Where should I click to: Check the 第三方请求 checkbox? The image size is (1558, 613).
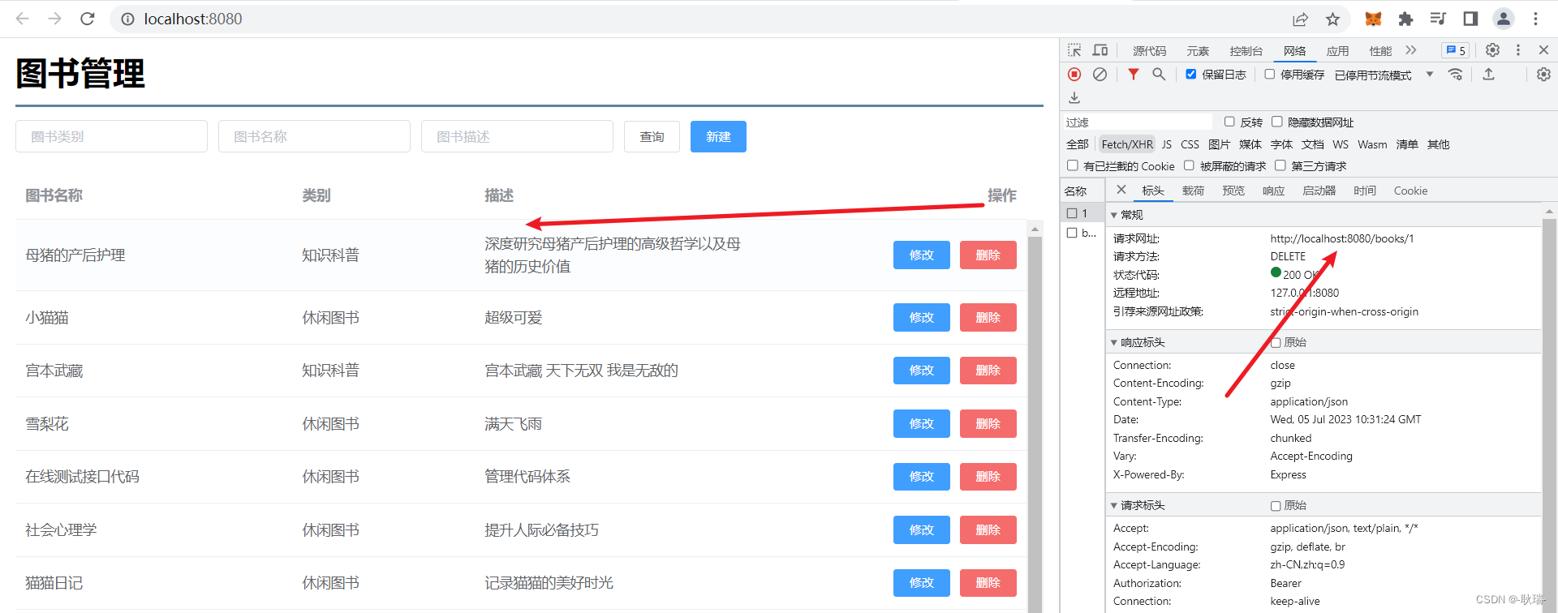(x=1280, y=165)
